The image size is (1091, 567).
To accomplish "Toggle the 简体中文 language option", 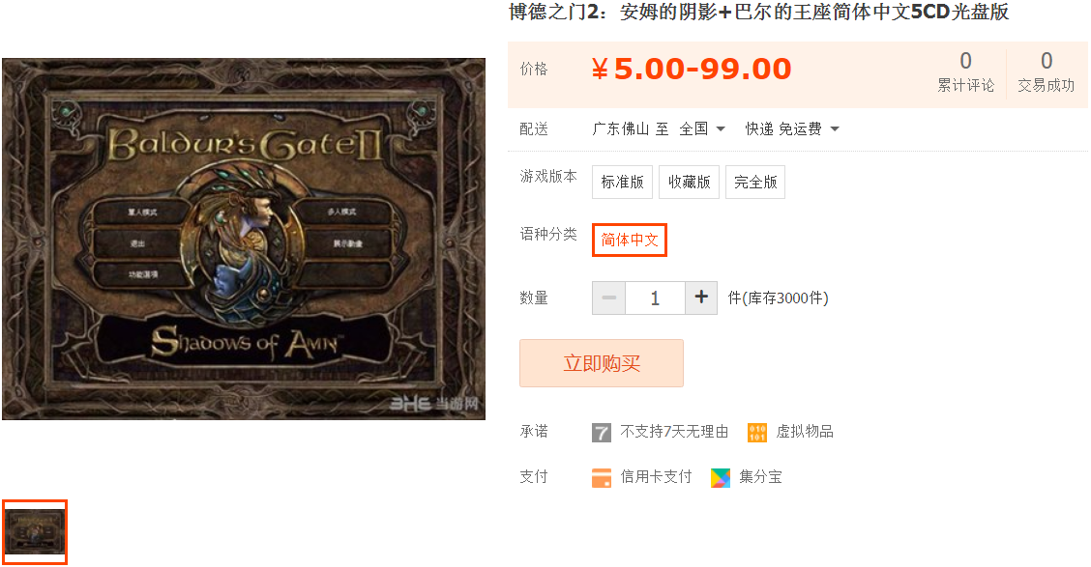I will tap(629, 240).
